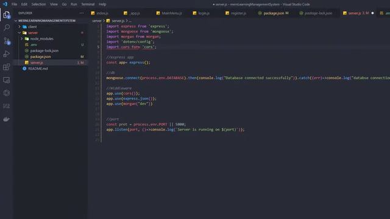Click the line "import express from 'express';"
The image size is (390, 219).
coord(138,26)
